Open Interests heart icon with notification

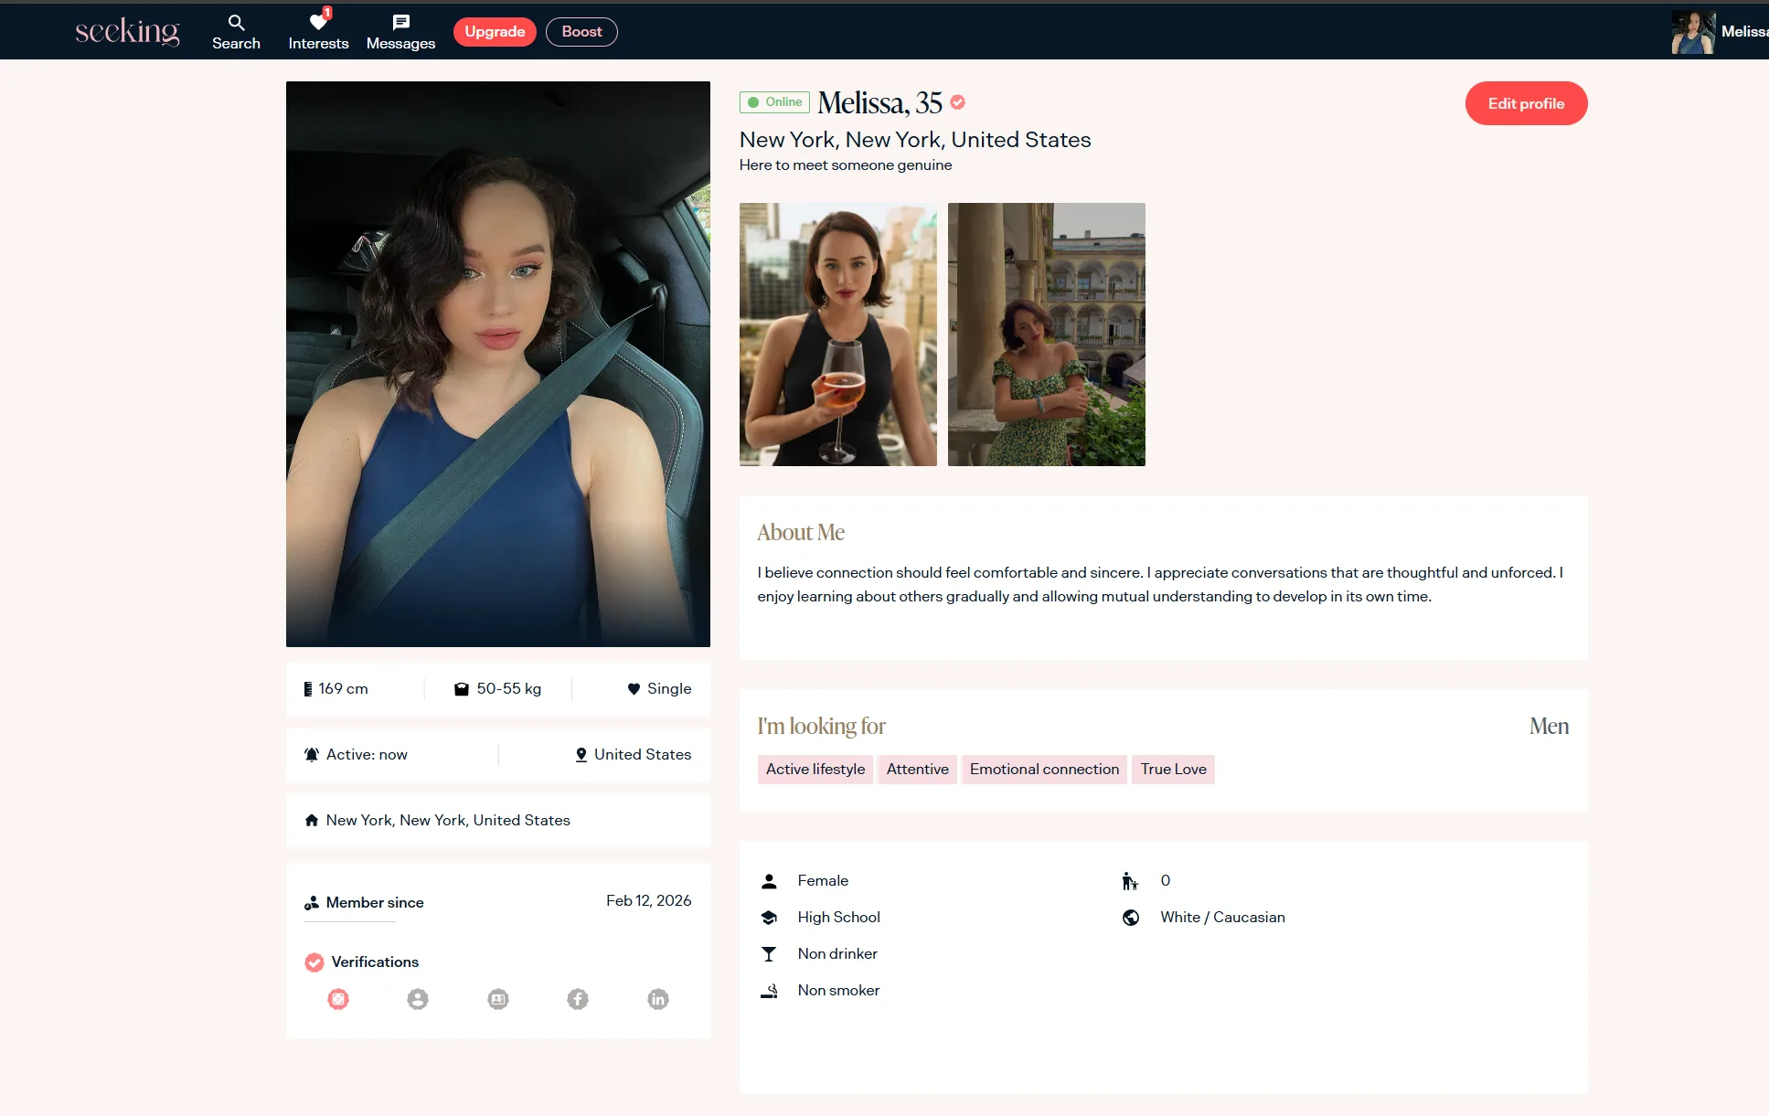click(318, 22)
